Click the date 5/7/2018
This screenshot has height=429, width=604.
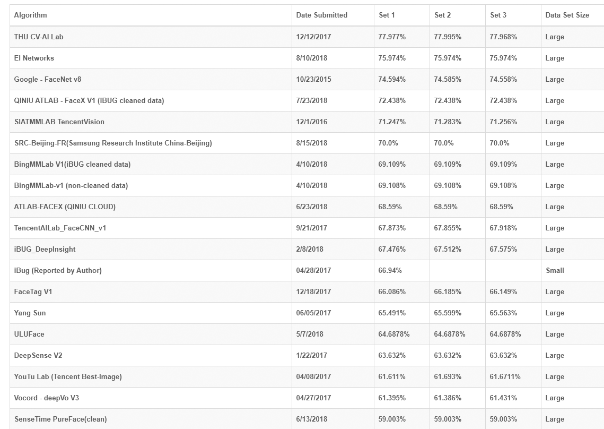tap(310, 334)
